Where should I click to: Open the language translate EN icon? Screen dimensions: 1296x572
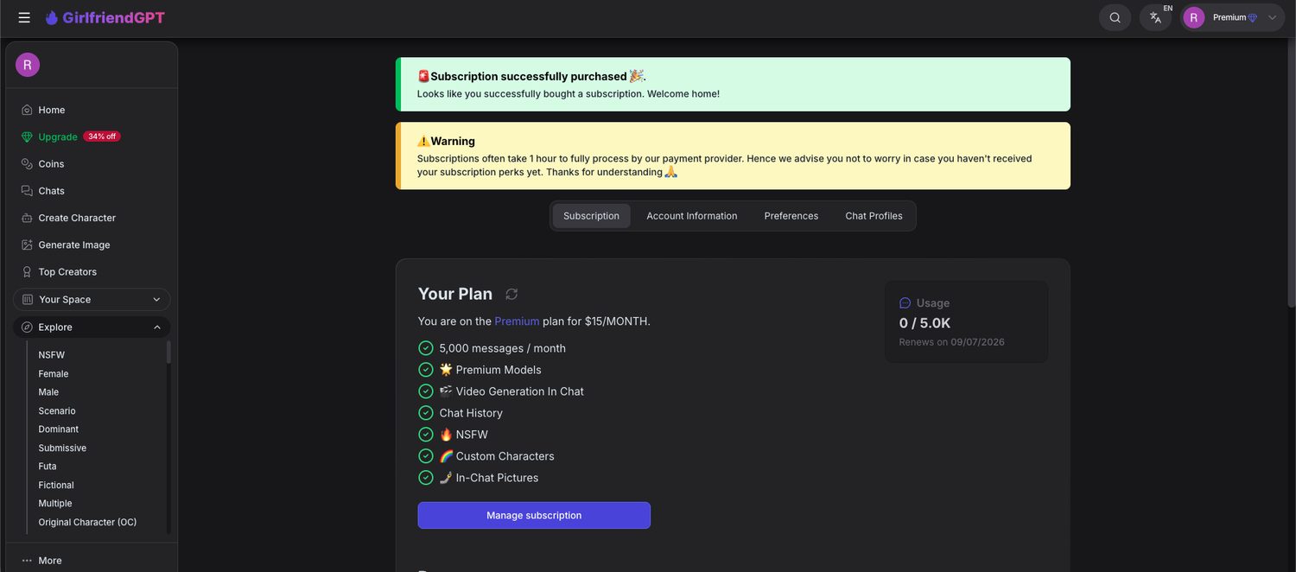[1155, 17]
